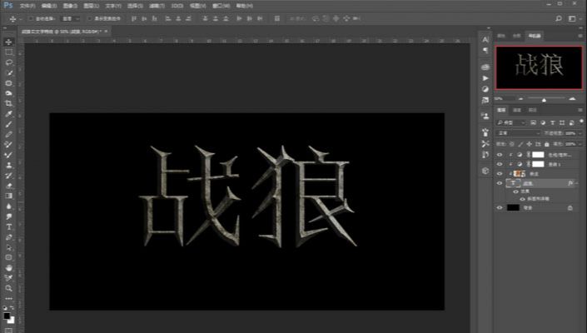Open the collapsed Character panel icon
587x333 pixels.
click(x=485, y=39)
